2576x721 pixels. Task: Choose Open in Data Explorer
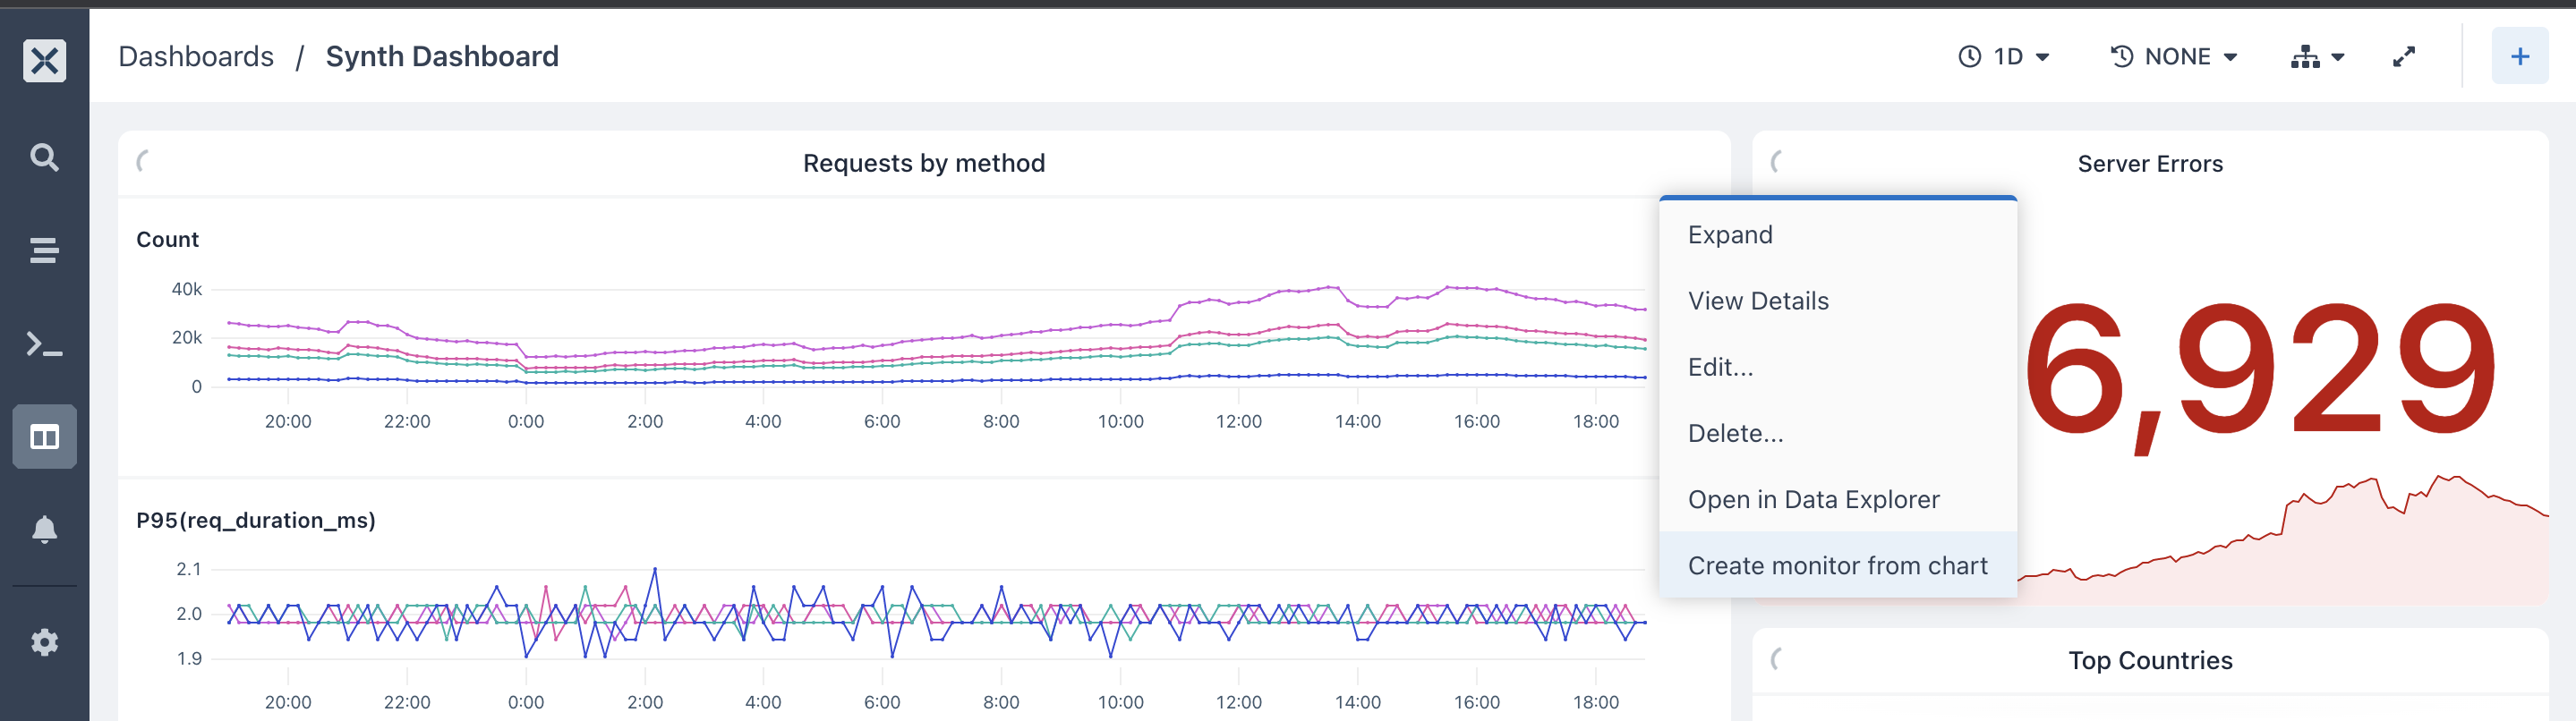1813,499
